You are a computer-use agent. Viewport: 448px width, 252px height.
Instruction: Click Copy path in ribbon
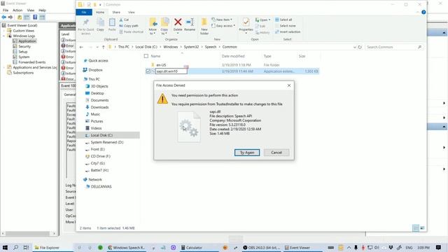(129, 26)
